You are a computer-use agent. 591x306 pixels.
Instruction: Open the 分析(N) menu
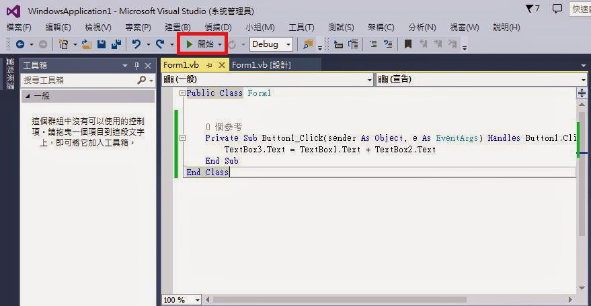(x=422, y=28)
